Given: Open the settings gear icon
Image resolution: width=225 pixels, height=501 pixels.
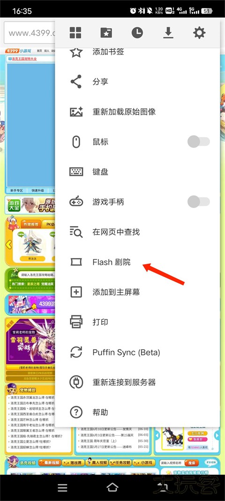Looking at the screenshot, I should click(x=199, y=32).
